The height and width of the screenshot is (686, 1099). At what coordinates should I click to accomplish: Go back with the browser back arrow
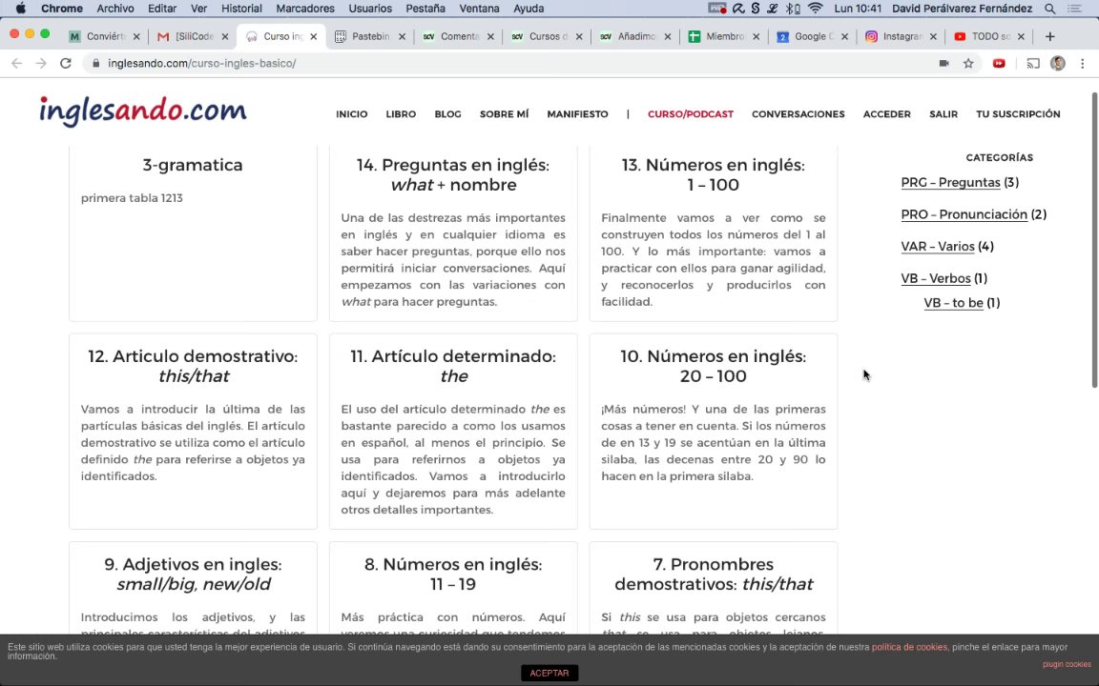tap(17, 63)
